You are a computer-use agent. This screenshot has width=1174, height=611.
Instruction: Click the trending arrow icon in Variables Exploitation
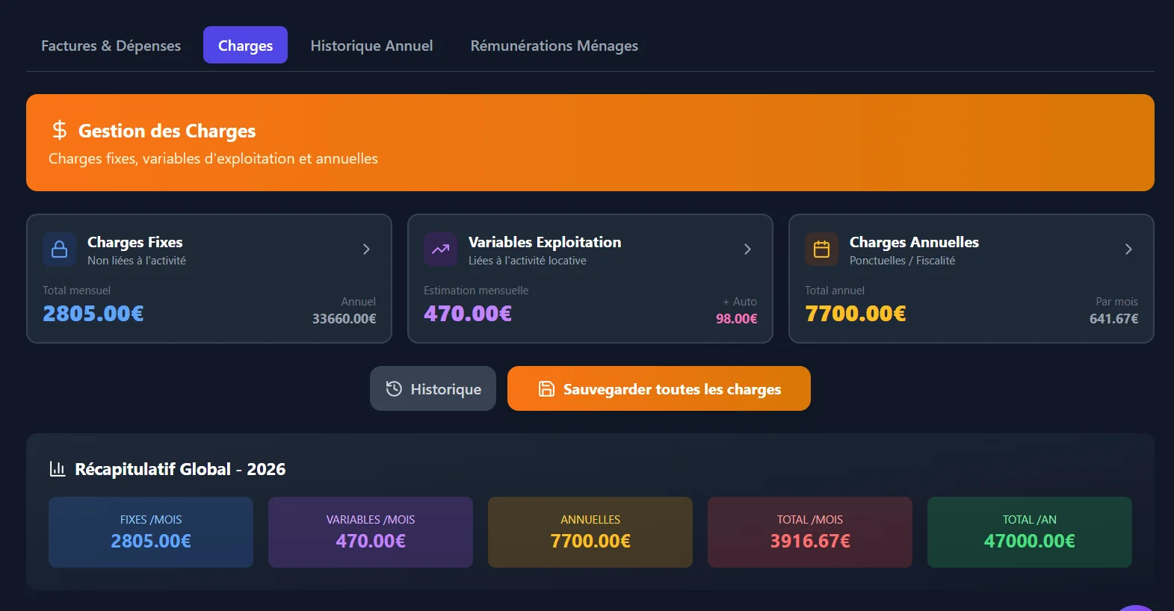coord(440,249)
